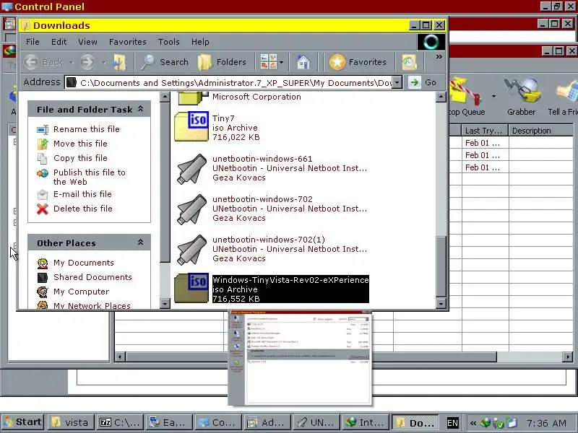578x433 pixels.
Task: Expand the Address bar dropdown
Action: 397,82
